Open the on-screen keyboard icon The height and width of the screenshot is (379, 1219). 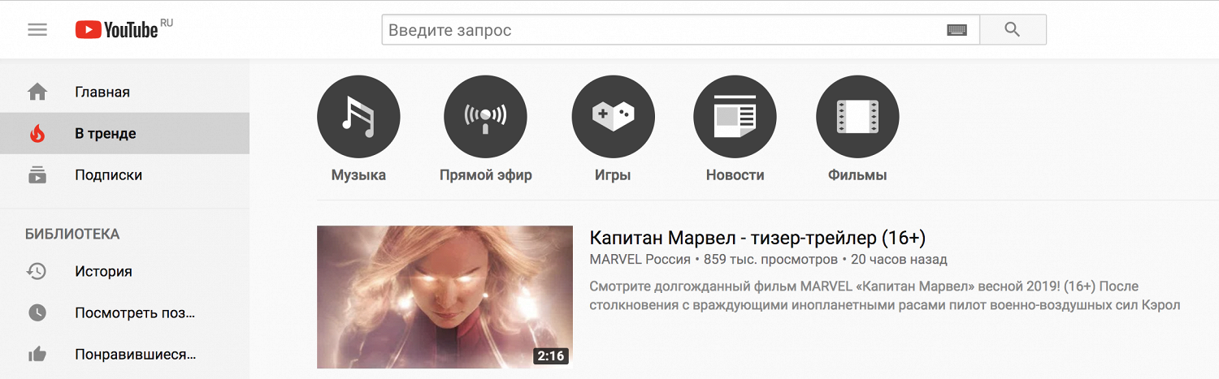pyautogui.click(x=957, y=30)
